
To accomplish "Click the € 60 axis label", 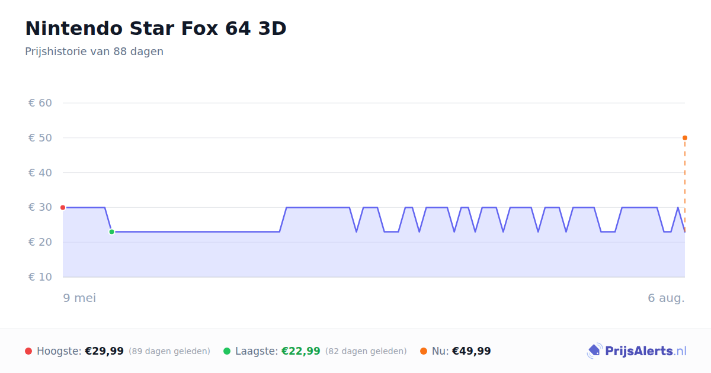I will point(40,103).
